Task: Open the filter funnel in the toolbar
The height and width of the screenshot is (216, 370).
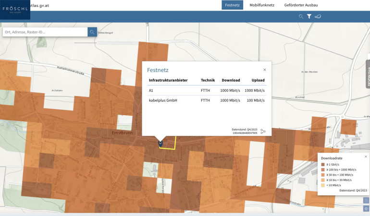Action: pyautogui.click(x=309, y=16)
